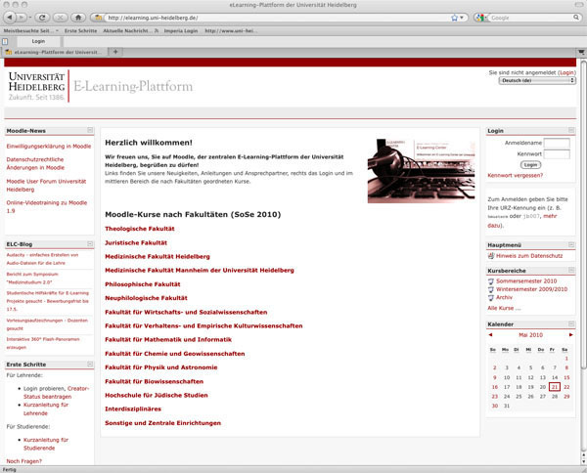Hide the Login block
This screenshot has width=587, height=473.
(x=571, y=130)
